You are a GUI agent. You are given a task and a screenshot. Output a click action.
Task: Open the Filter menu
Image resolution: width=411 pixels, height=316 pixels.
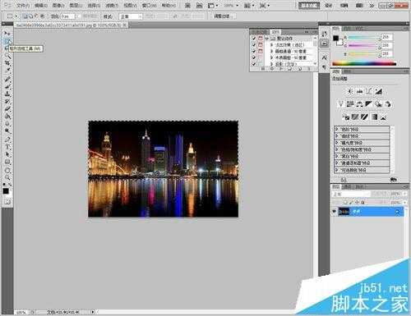click(x=112, y=6)
